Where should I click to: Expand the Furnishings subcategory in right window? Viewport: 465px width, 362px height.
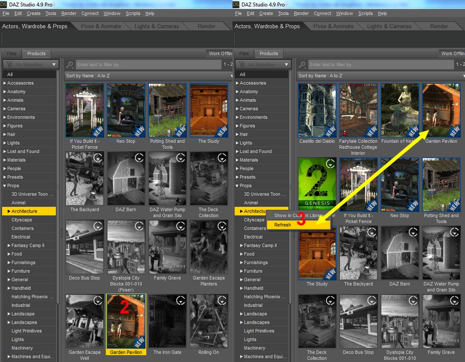pyautogui.click(x=241, y=263)
